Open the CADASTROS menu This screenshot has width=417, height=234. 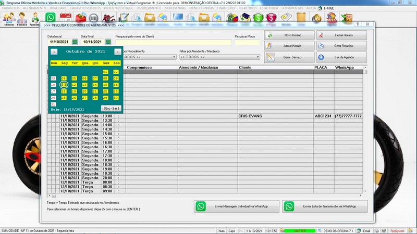tap(10, 8)
